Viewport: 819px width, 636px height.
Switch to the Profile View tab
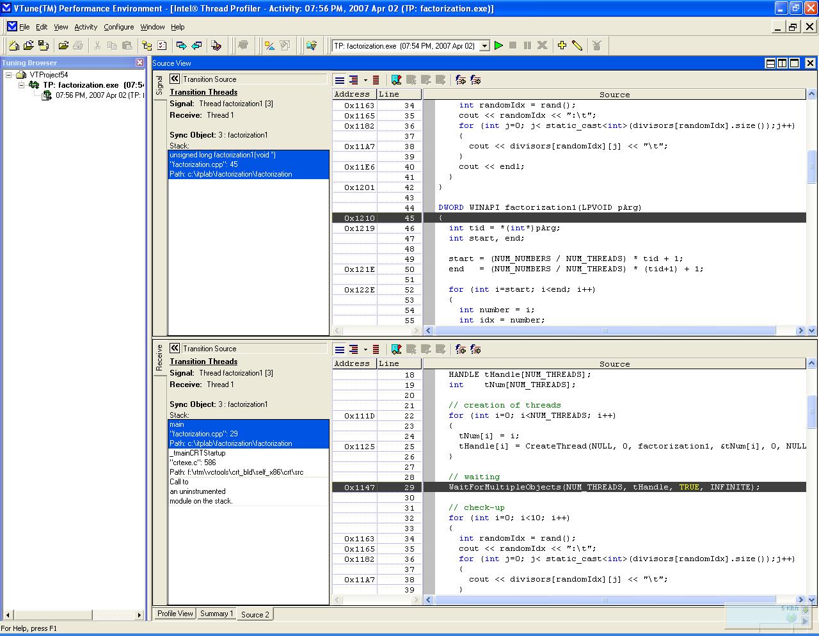[x=175, y=614]
